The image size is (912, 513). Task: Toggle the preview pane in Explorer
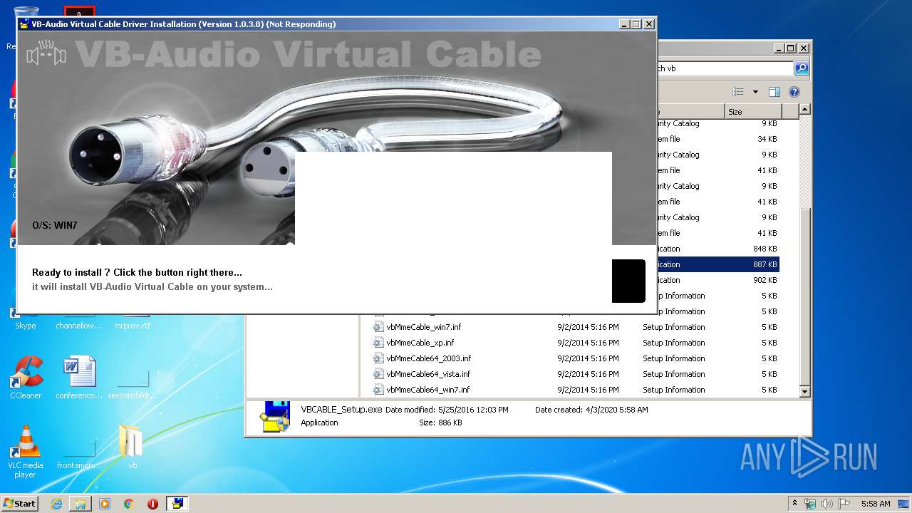pos(774,92)
